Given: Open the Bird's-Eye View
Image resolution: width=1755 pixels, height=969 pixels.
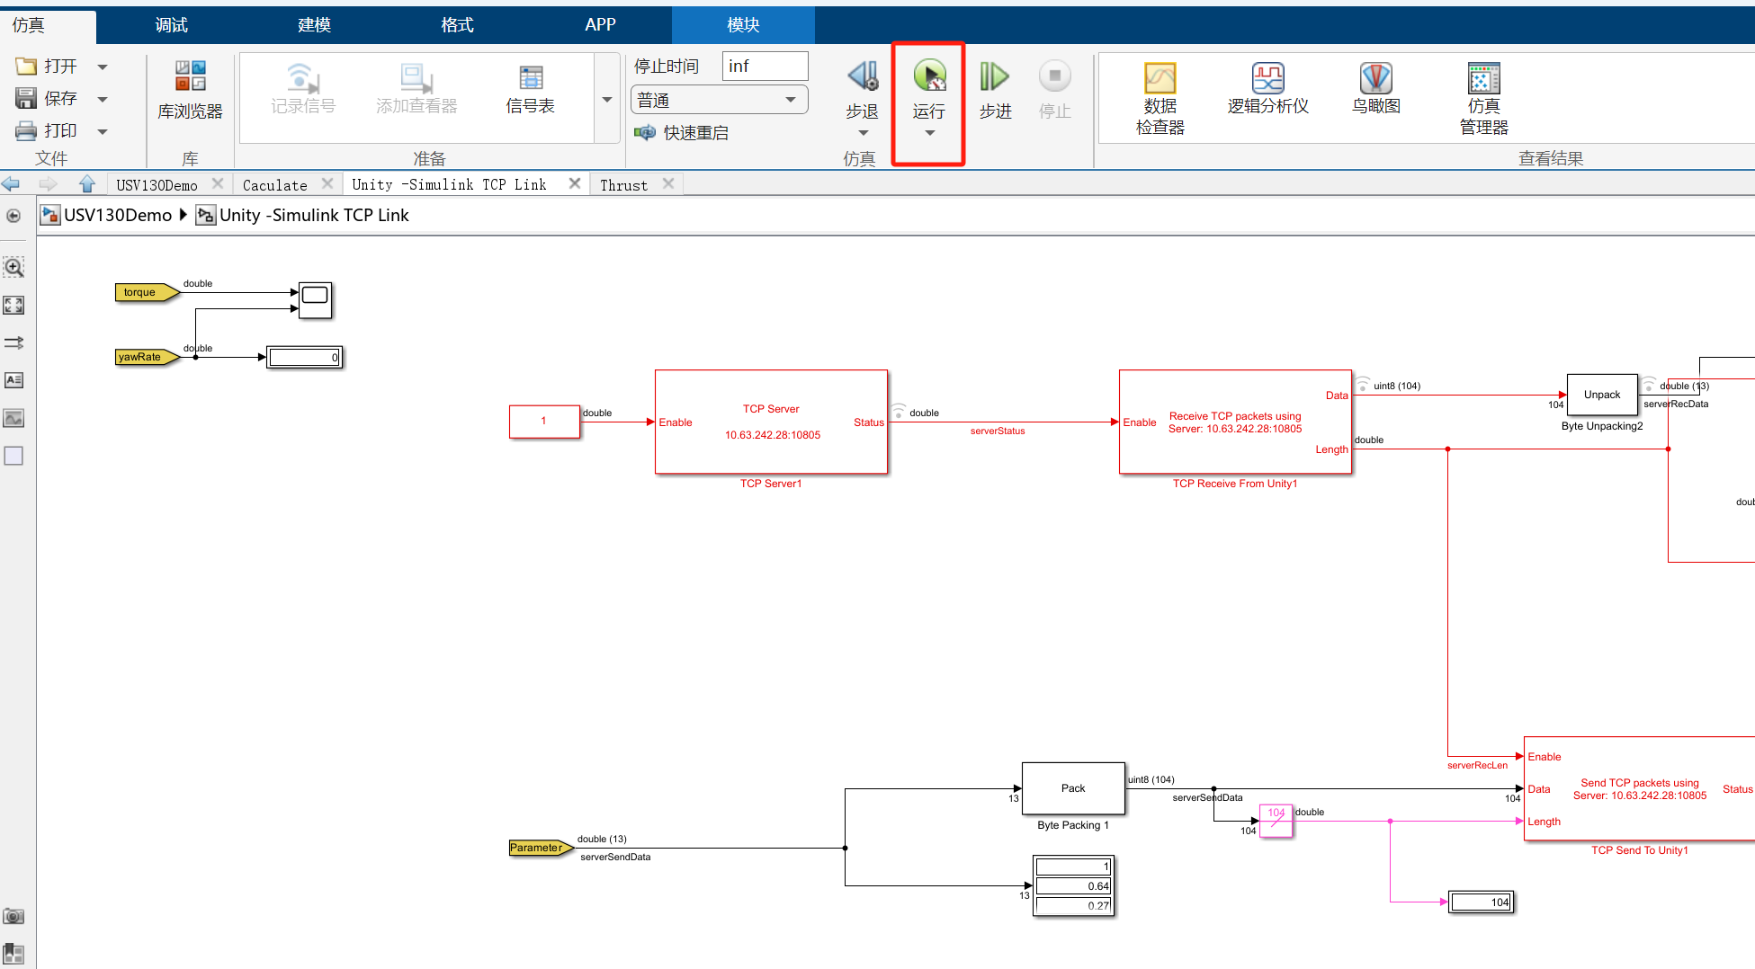Looking at the screenshot, I should pos(1375,89).
